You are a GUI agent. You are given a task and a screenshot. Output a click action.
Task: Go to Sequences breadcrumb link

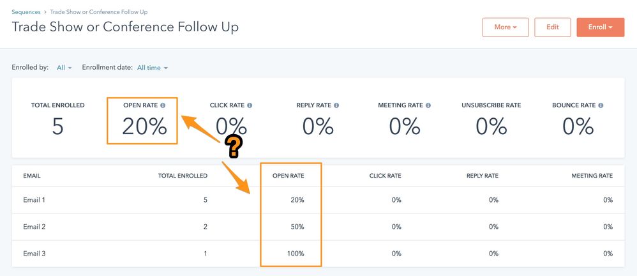[x=26, y=12]
